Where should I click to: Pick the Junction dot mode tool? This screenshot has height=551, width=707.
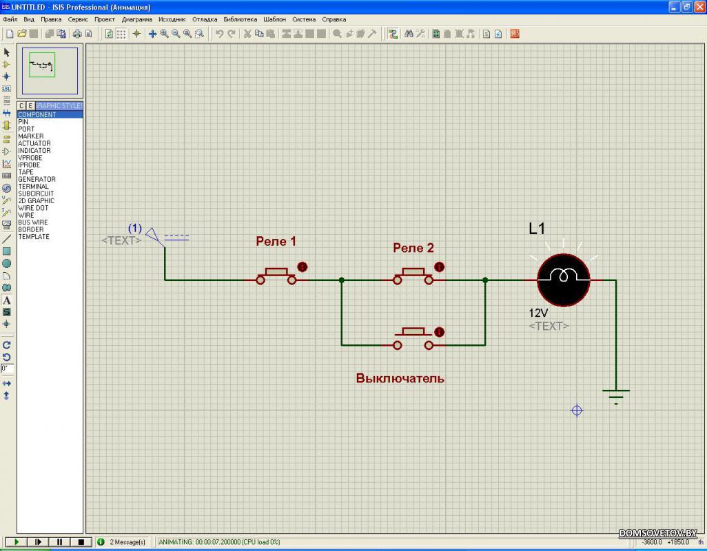point(6,76)
